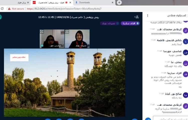Viewport: 188px width, 120px height.
Task: Select the message text چه باحاله
Action: coord(177,98)
